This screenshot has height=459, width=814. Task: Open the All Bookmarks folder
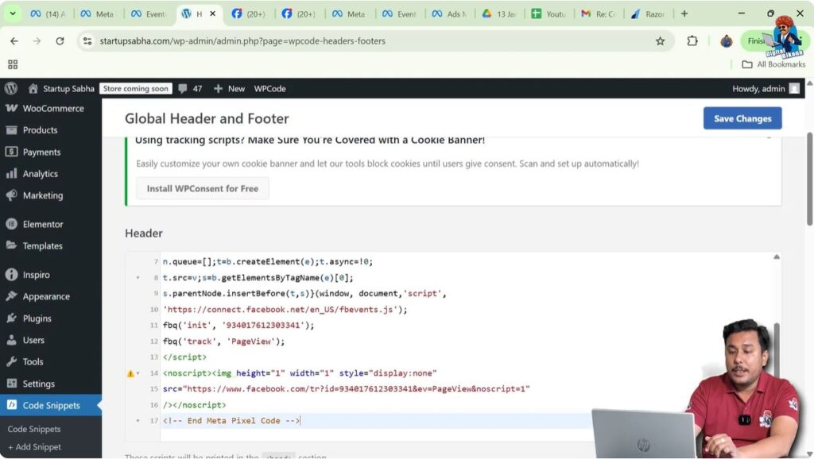click(x=773, y=64)
